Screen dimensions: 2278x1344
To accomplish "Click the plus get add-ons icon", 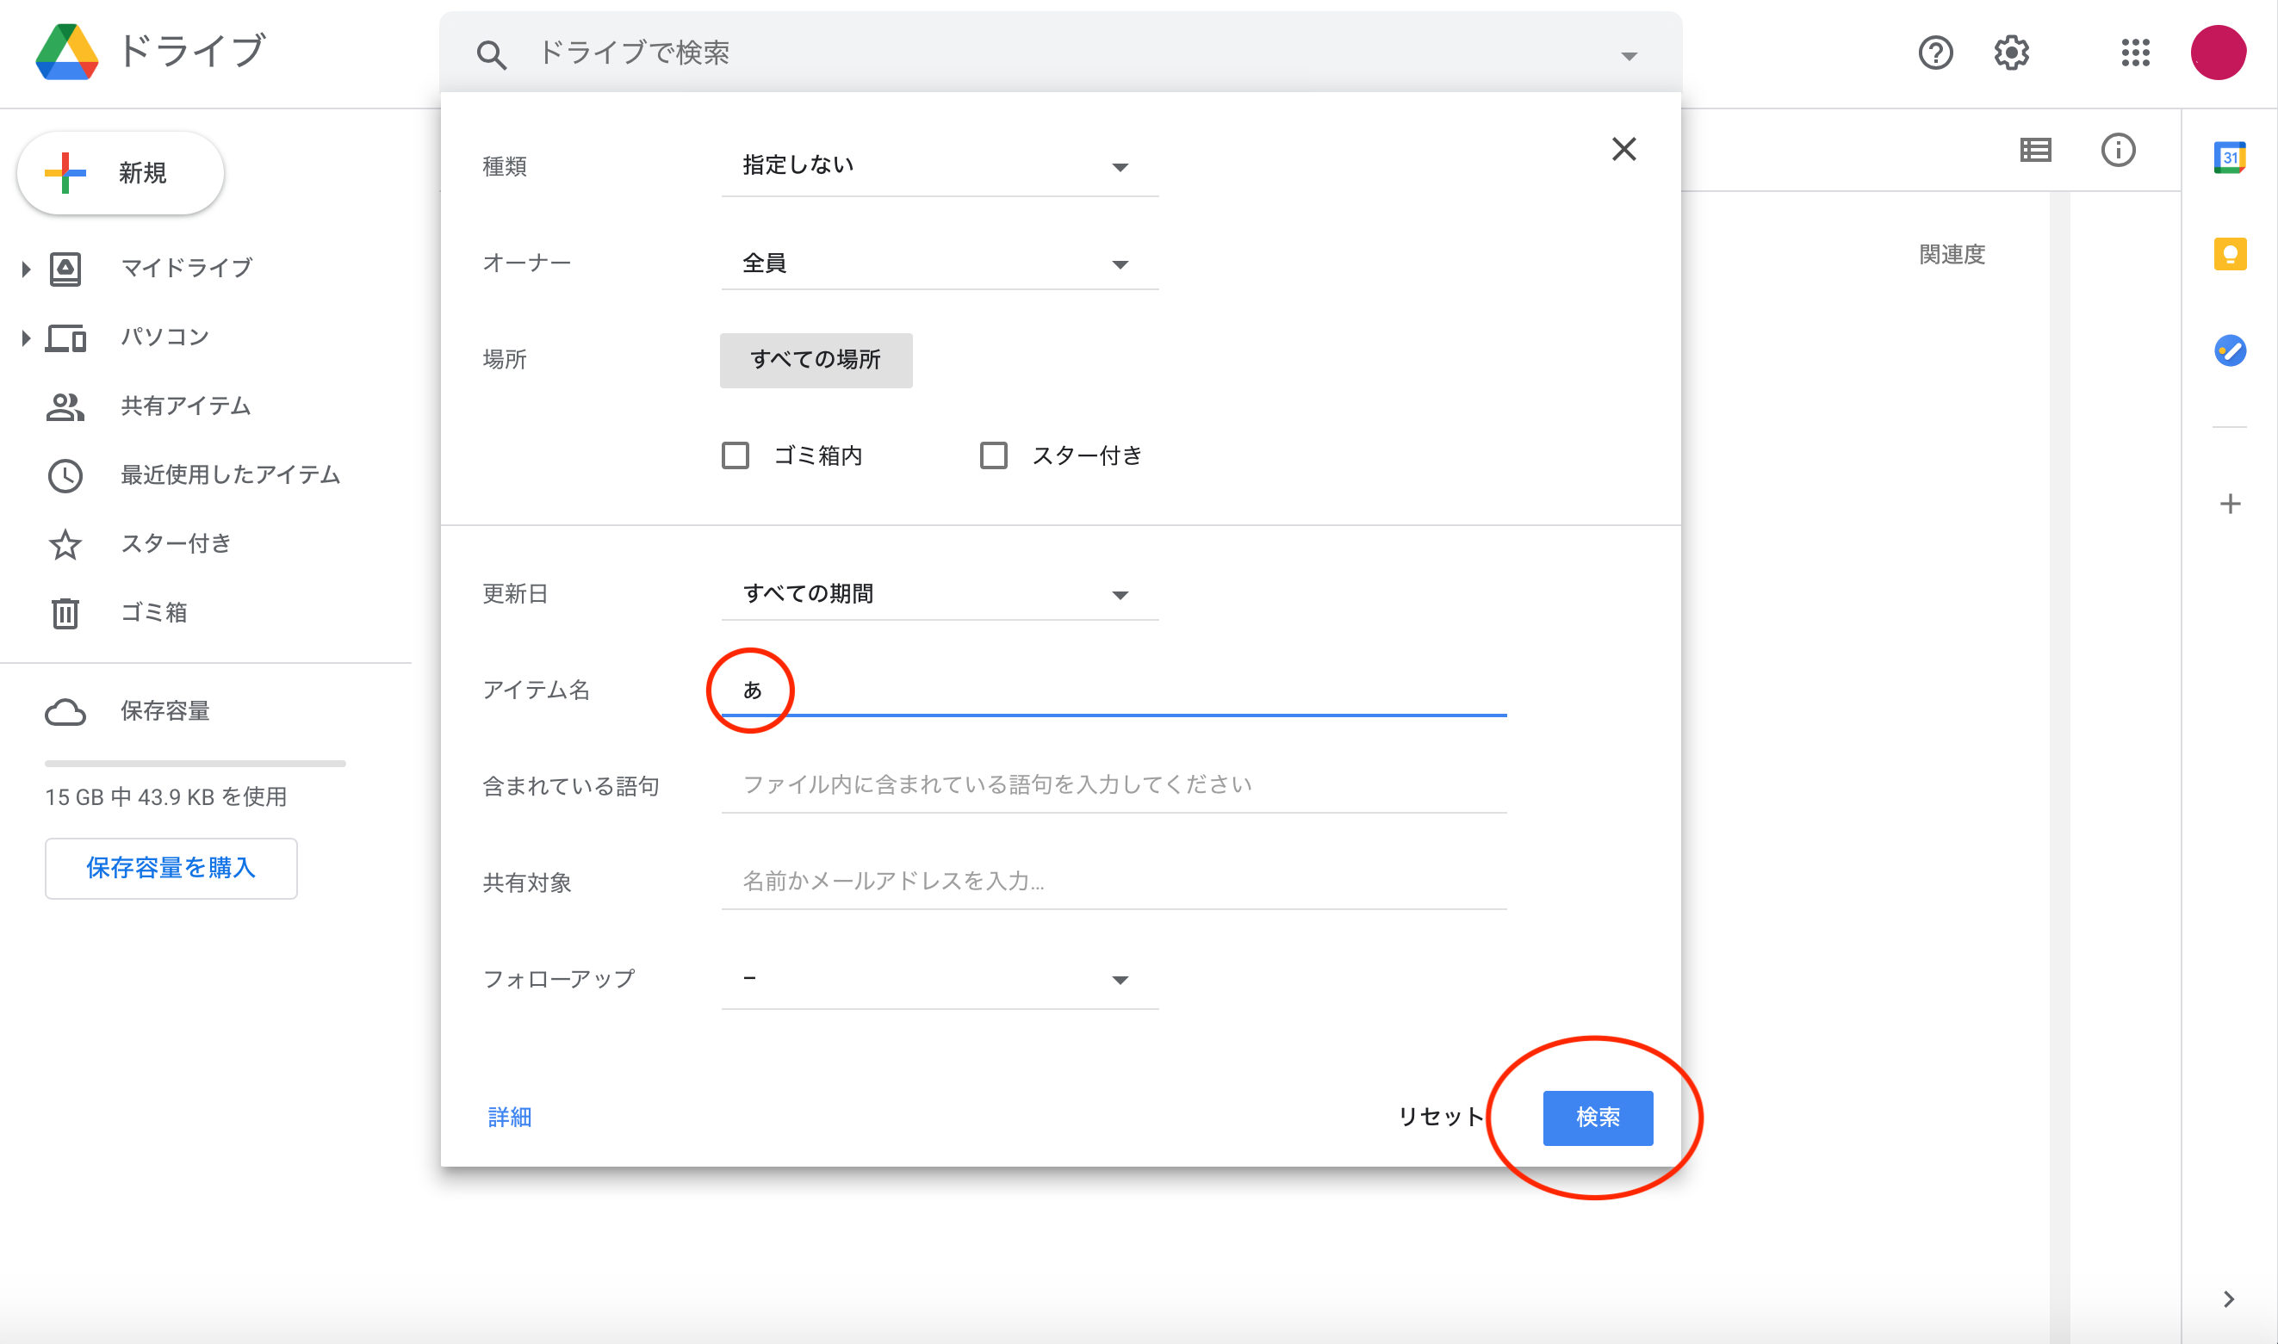I will pos(2229,504).
